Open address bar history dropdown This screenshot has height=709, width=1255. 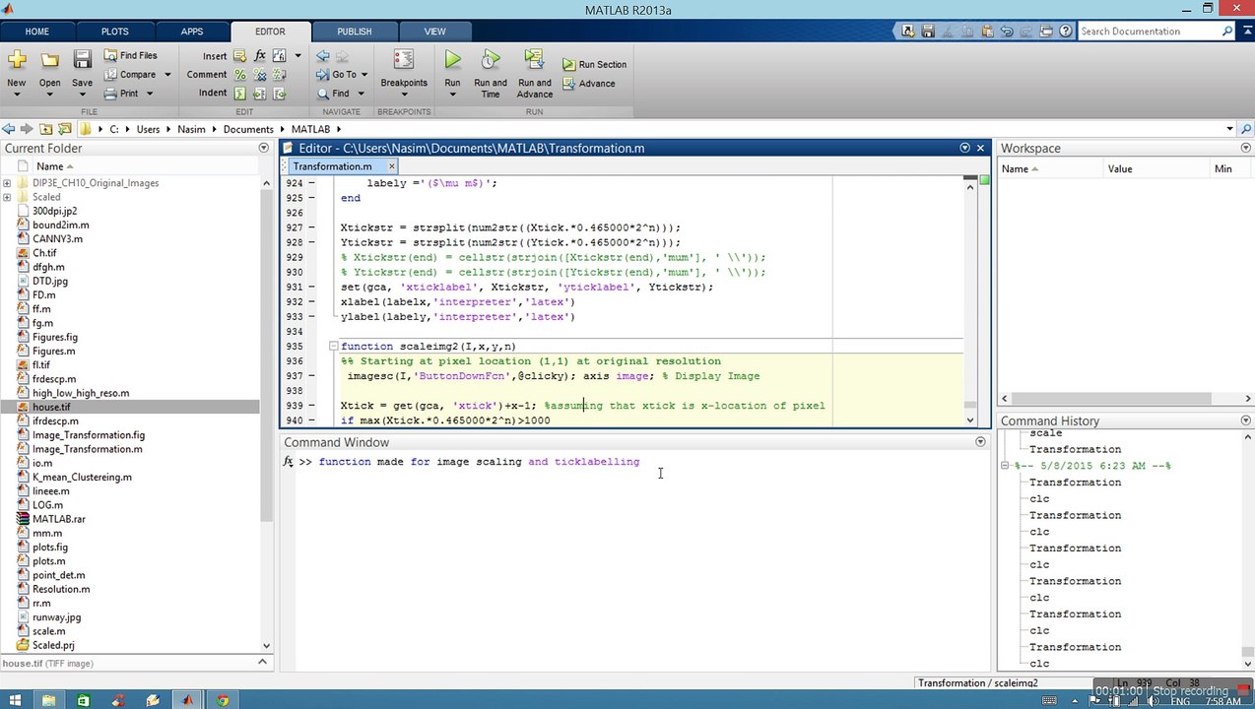[1229, 129]
